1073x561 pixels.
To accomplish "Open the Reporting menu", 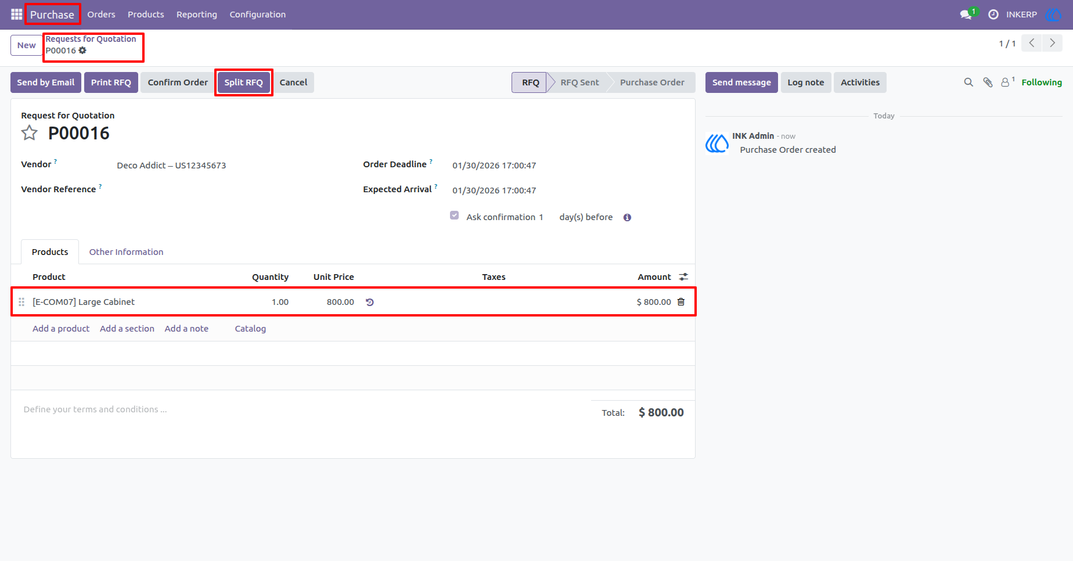I will tap(197, 15).
